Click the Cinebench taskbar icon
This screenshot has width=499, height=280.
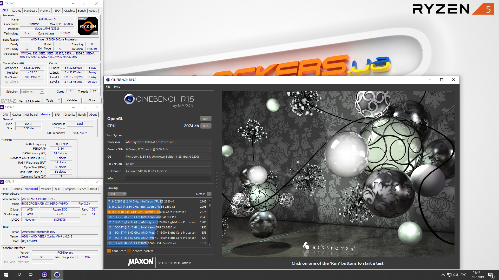tap(57, 275)
